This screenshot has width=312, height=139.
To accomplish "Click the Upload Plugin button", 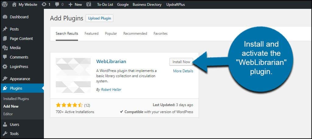I will coord(100,18).
